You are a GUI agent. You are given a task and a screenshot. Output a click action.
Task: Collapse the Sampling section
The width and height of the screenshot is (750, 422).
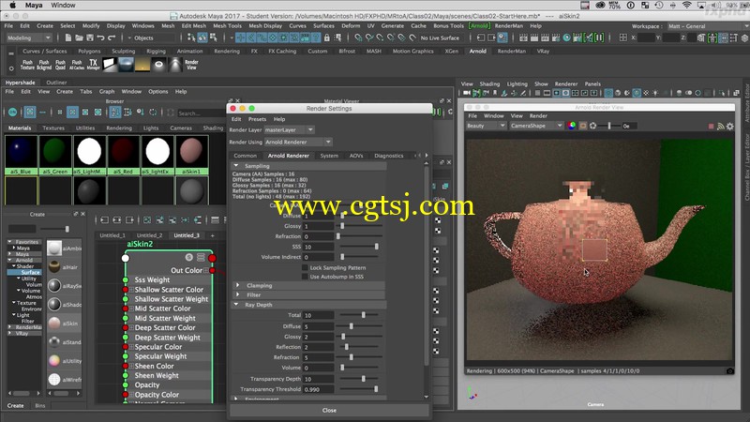click(x=236, y=166)
